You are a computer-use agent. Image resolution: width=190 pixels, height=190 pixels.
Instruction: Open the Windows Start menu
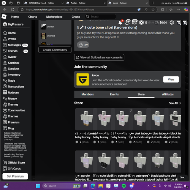[x=38, y=186]
